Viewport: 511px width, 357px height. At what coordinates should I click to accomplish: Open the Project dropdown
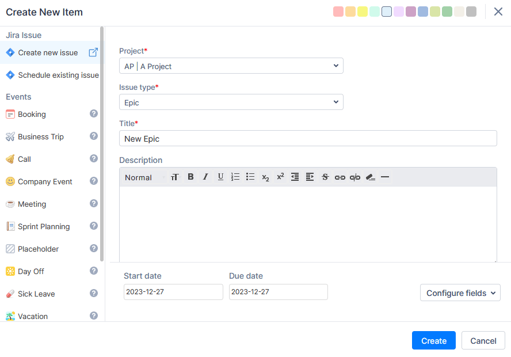tap(231, 66)
